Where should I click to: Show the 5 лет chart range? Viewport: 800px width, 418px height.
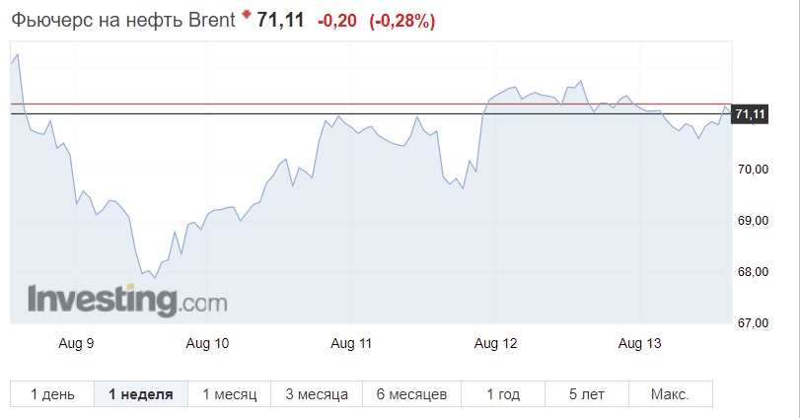(x=587, y=394)
